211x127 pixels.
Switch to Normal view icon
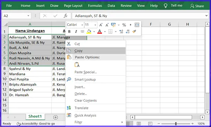point(128,123)
